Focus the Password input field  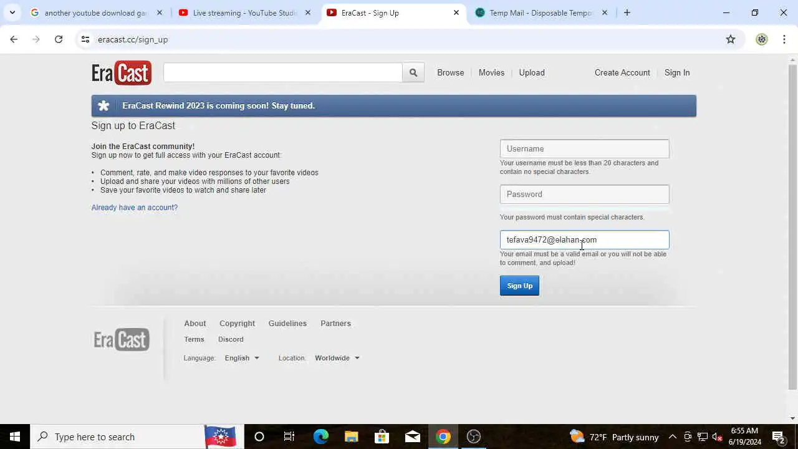(584, 194)
